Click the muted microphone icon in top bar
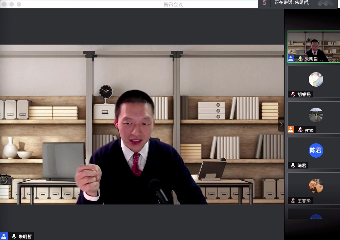 (x=264, y=3)
